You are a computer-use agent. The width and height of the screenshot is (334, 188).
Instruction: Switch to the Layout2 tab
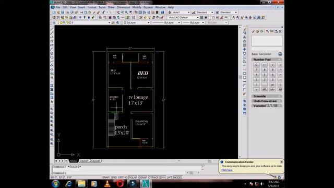click(96, 161)
